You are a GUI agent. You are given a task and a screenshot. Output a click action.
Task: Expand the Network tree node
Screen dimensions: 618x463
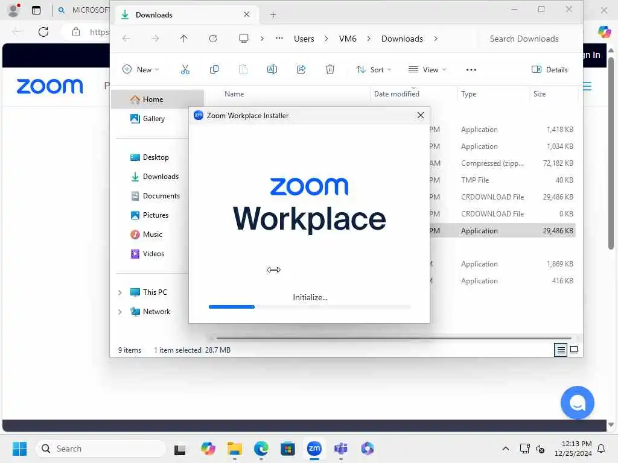(120, 312)
